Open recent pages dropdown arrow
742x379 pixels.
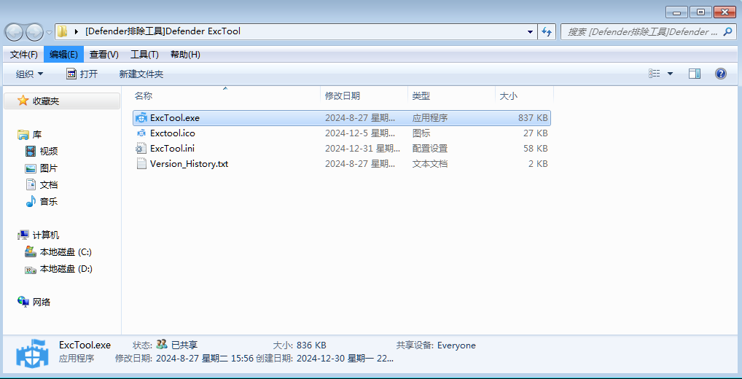pos(50,33)
